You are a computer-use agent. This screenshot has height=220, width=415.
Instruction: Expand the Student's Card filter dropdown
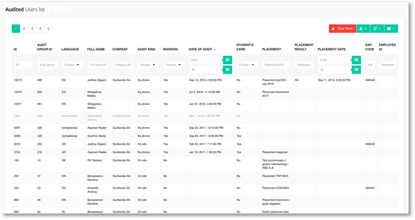tap(247, 65)
